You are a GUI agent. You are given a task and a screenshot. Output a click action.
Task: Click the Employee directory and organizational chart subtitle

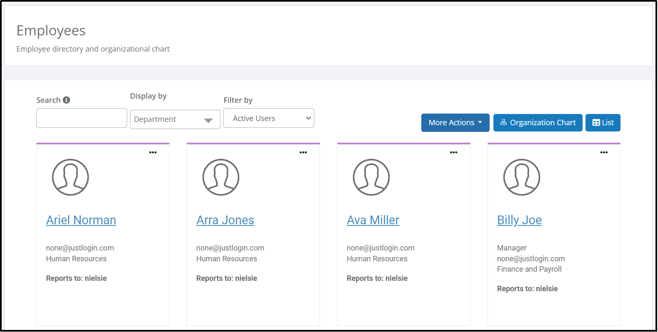click(93, 49)
